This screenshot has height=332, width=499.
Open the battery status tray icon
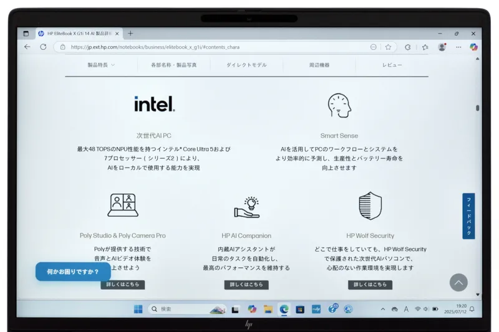coord(435,309)
